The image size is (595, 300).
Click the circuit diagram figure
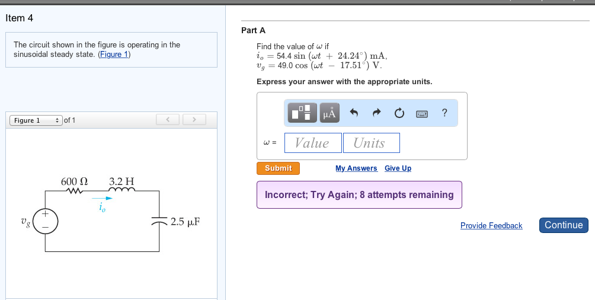pyautogui.click(x=110, y=215)
